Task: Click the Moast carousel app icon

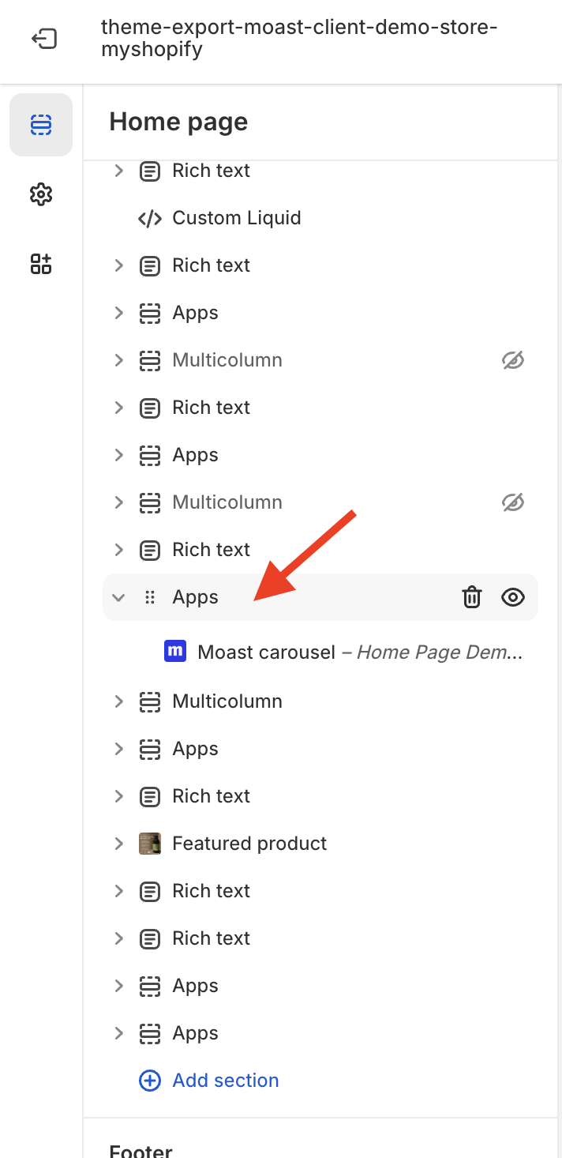Action: click(x=175, y=652)
